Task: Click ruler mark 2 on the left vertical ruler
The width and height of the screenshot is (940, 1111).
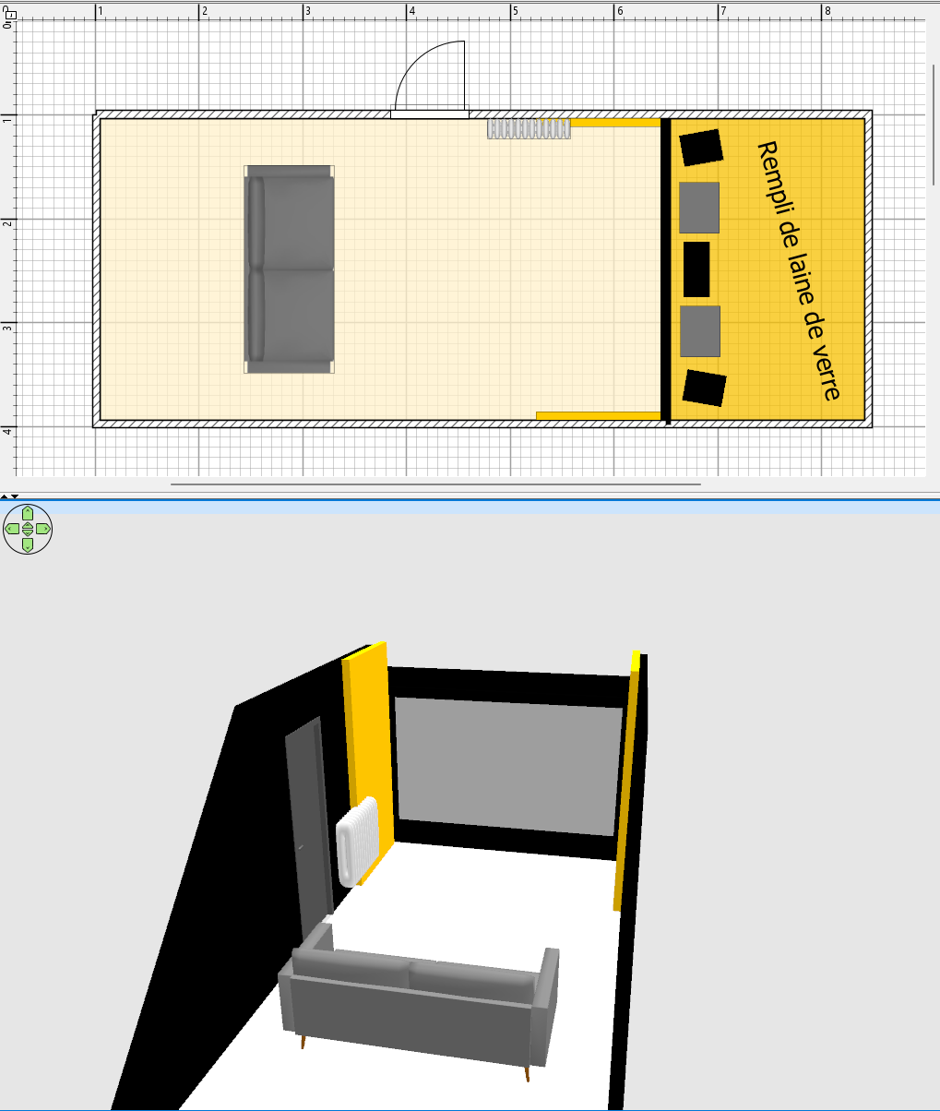Action: [x=6, y=224]
